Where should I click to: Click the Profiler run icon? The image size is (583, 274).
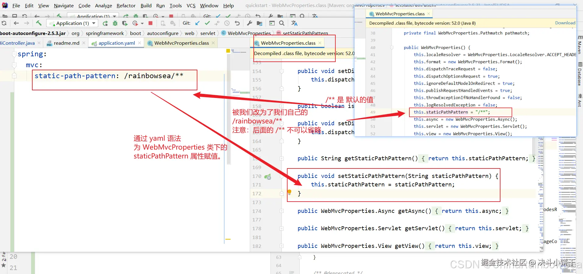click(135, 23)
